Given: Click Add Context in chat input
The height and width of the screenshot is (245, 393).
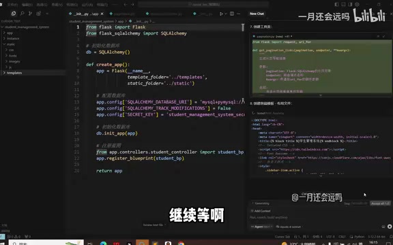Looking at the screenshot, I should [261, 211].
